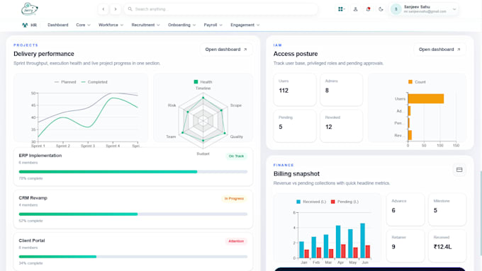Click the FINANCE section label
The height and width of the screenshot is (271, 482).
(284, 165)
